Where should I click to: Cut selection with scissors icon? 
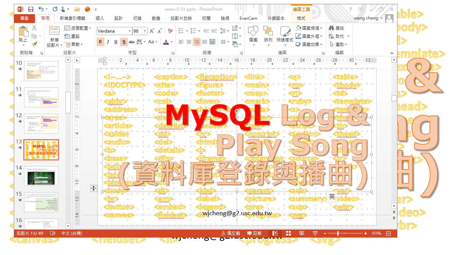(x=34, y=28)
